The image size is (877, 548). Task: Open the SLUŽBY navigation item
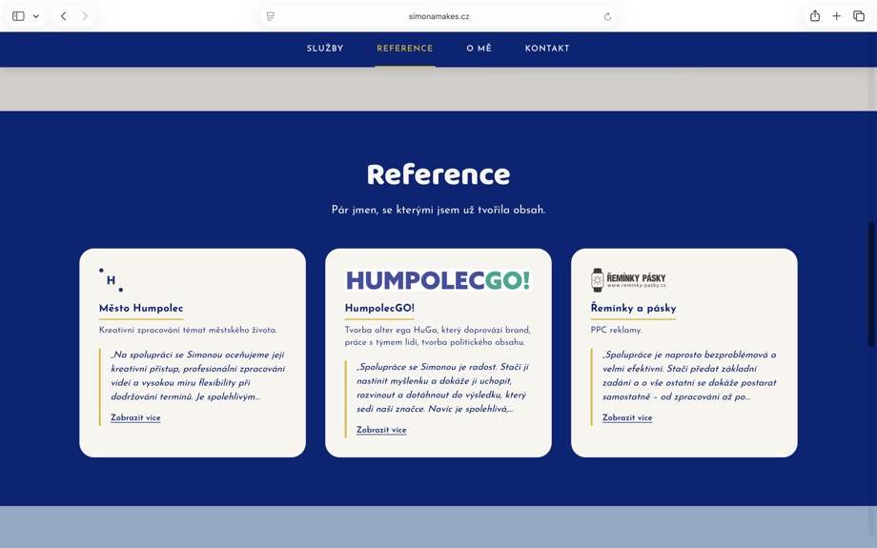click(325, 48)
